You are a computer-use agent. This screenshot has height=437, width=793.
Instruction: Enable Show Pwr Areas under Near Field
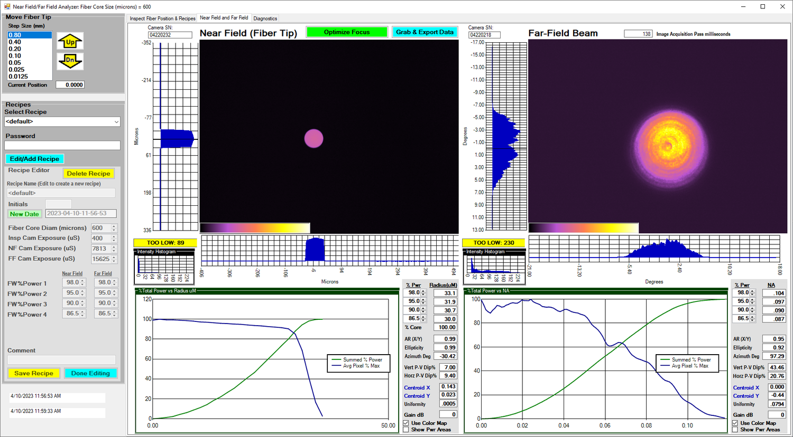pyautogui.click(x=406, y=430)
